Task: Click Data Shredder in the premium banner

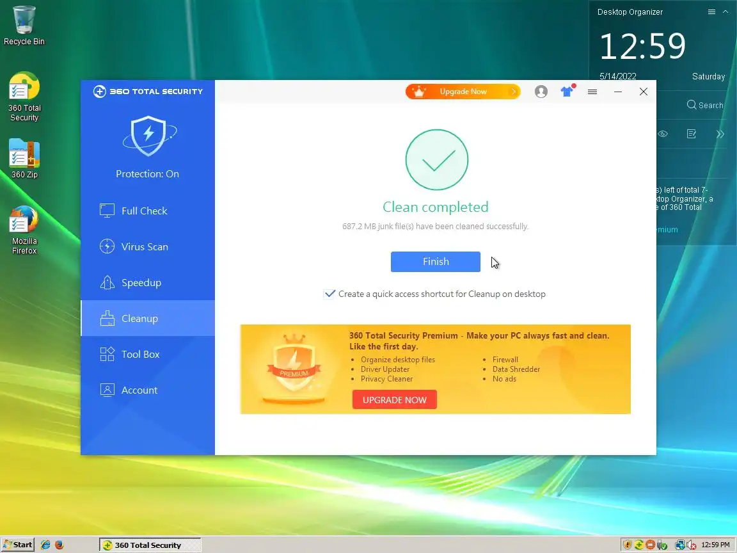Action: [x=516, y=369]
